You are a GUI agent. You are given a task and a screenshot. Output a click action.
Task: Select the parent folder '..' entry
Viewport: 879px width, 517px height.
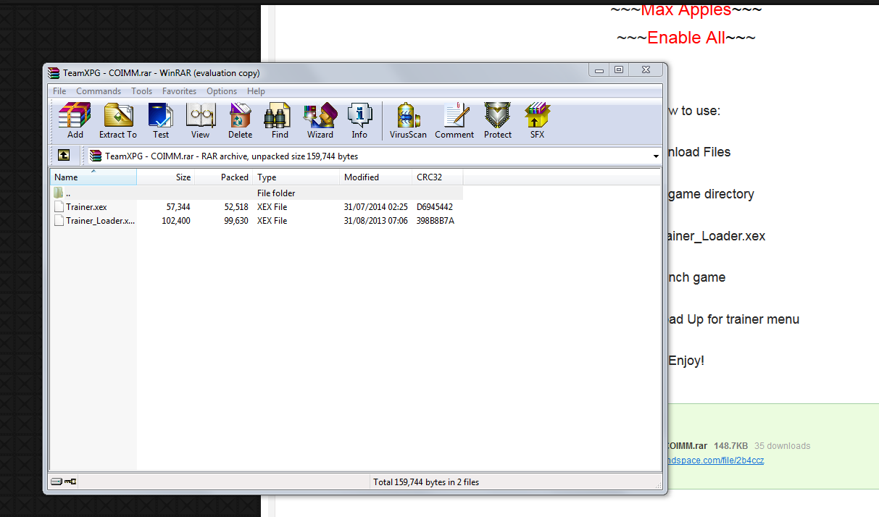coord(68,193)
